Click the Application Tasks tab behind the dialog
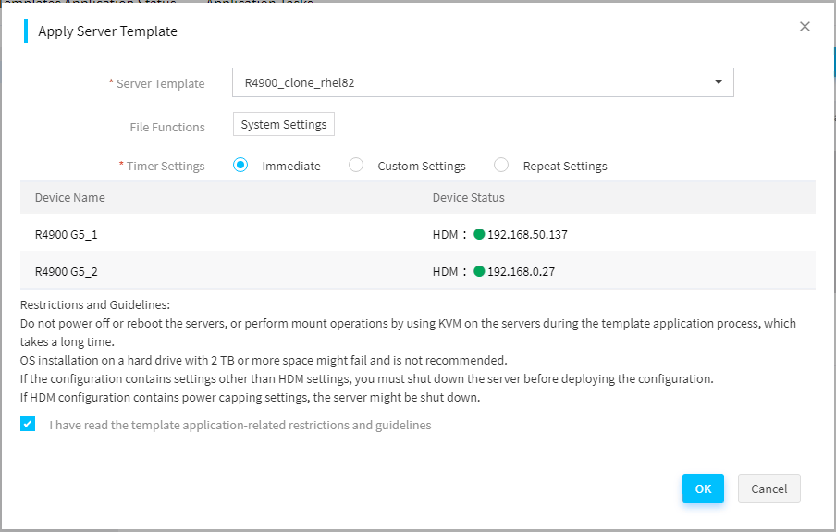 coord(260,2)
